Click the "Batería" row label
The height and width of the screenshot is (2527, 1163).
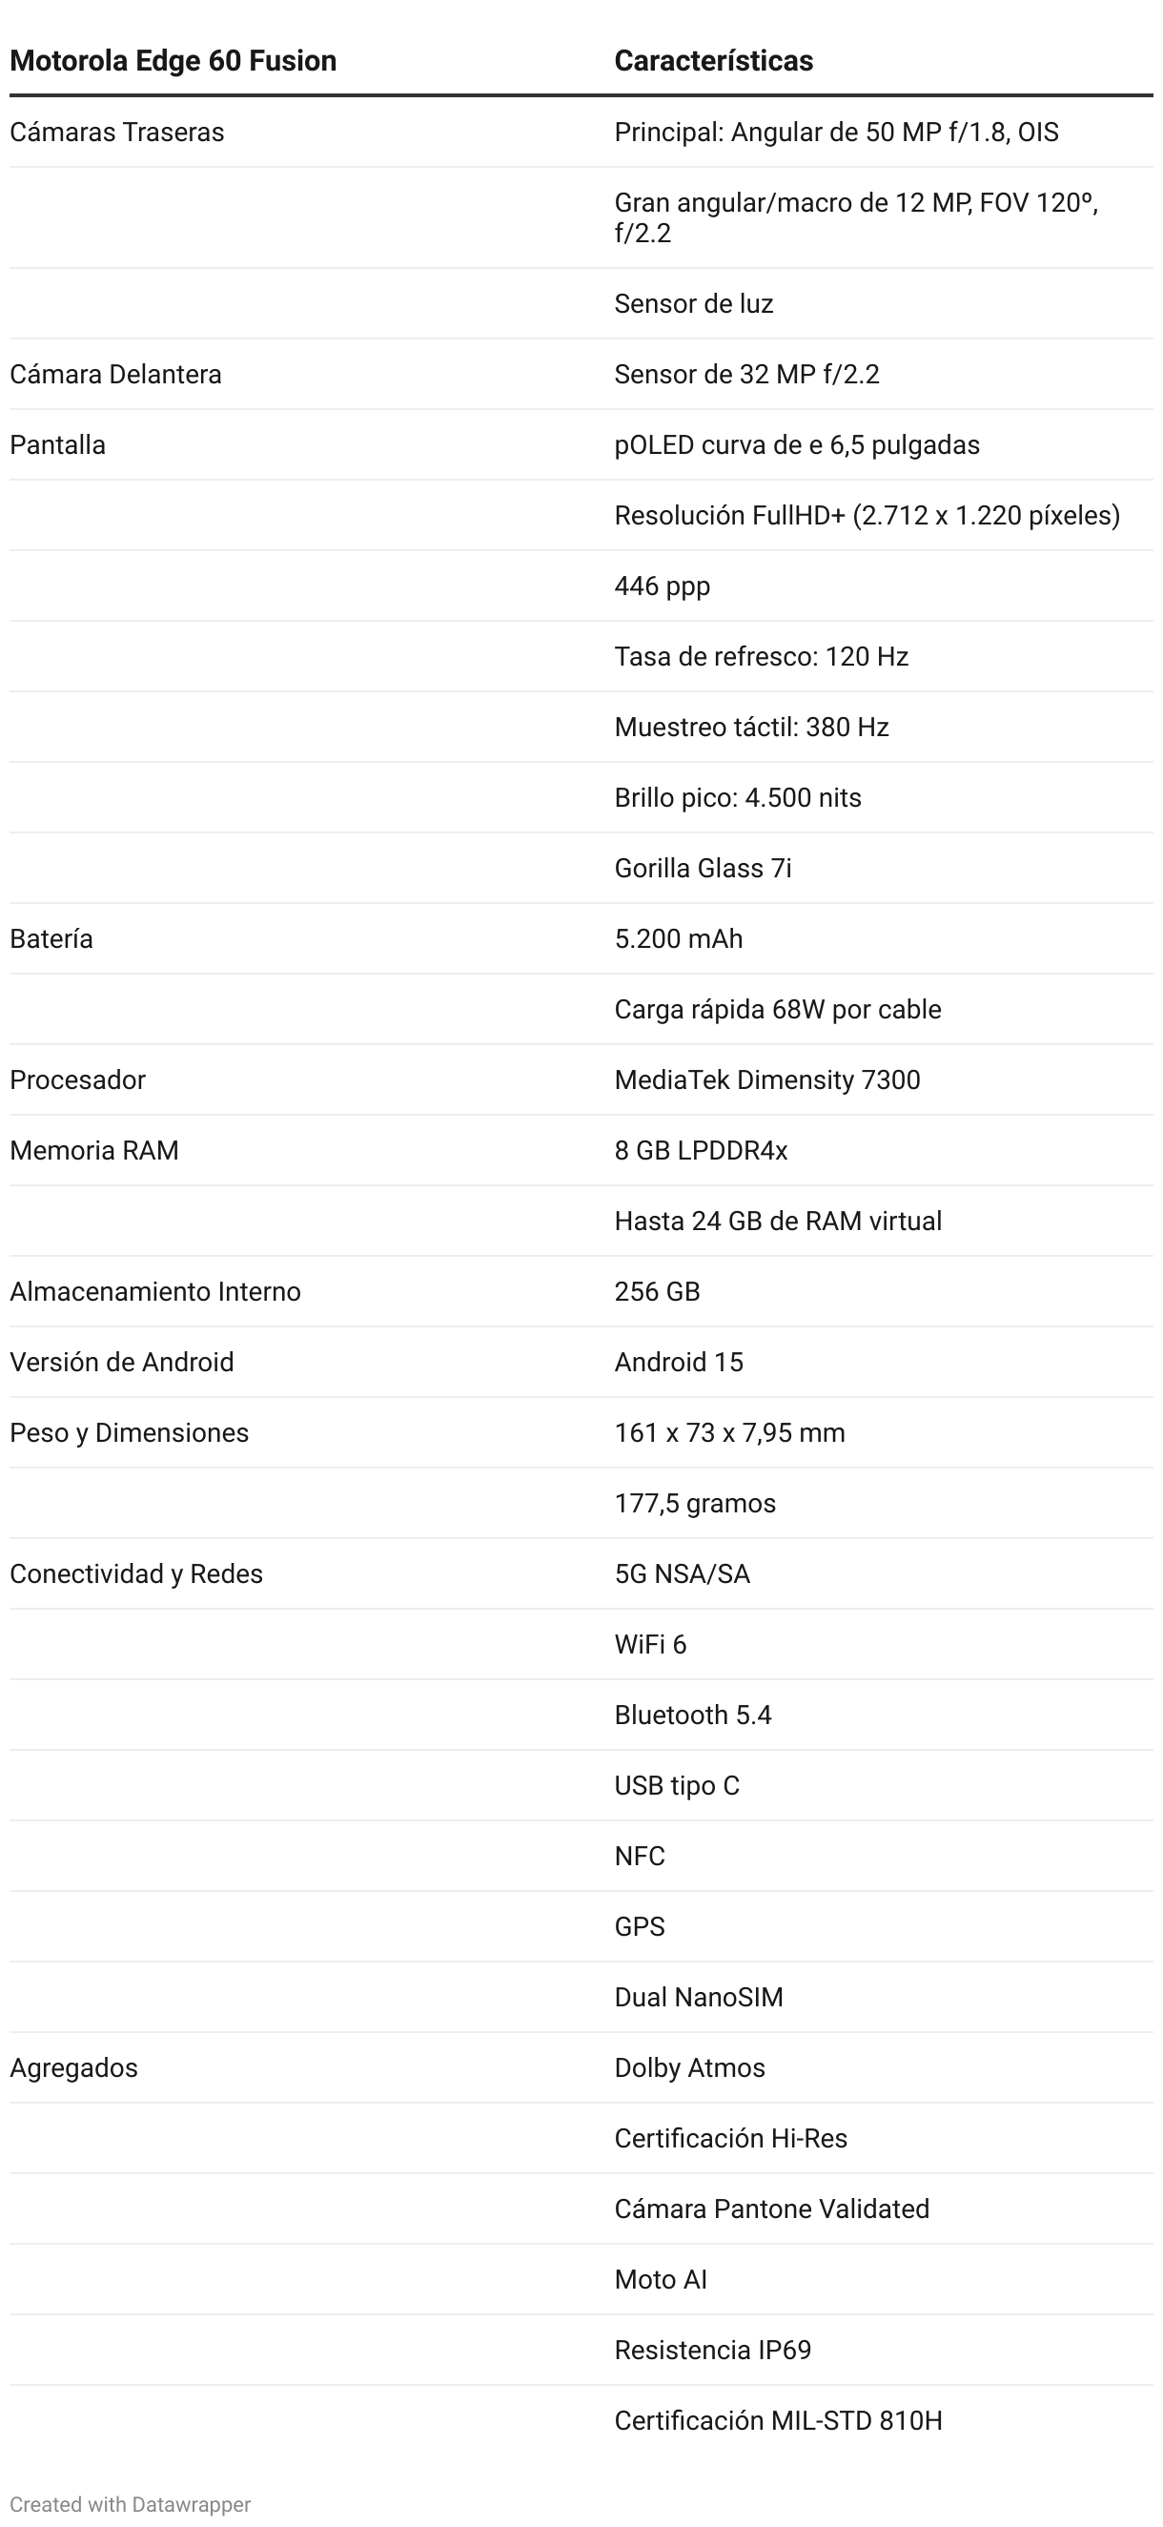51,938
